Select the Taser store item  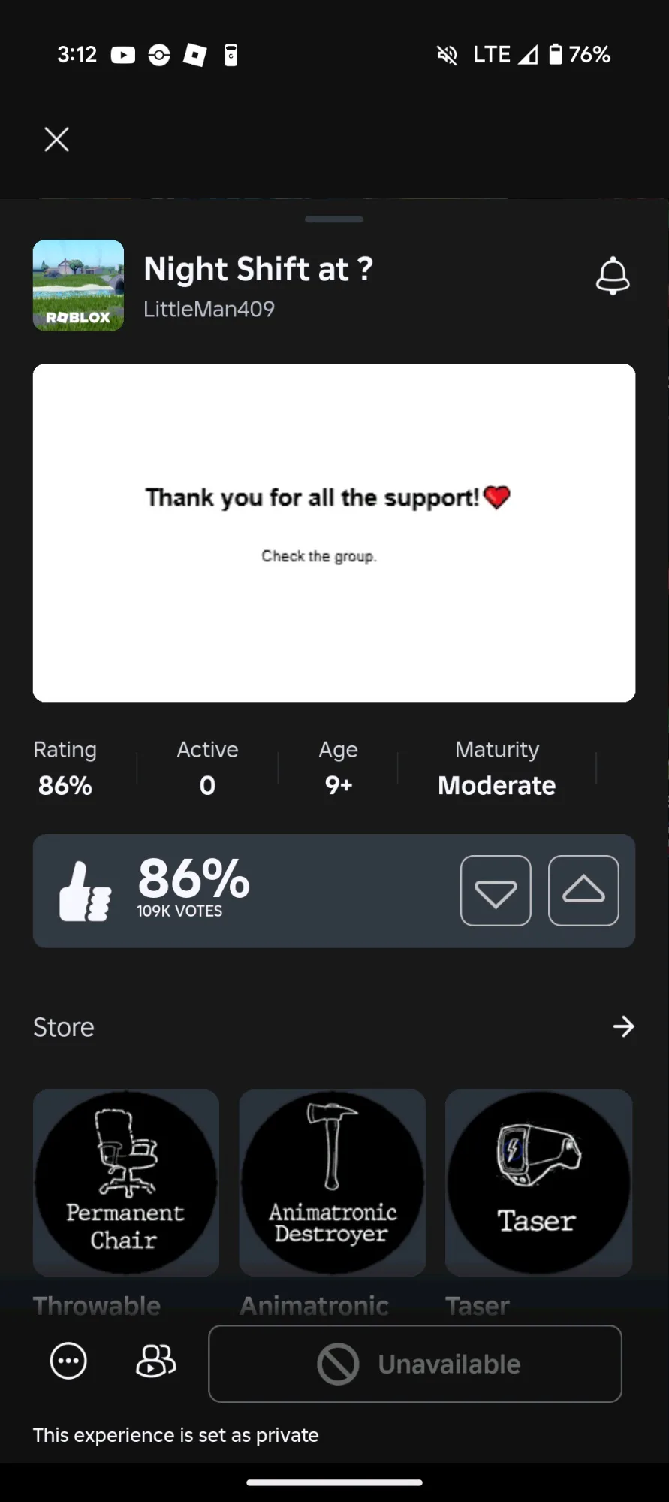[538, 1183]
